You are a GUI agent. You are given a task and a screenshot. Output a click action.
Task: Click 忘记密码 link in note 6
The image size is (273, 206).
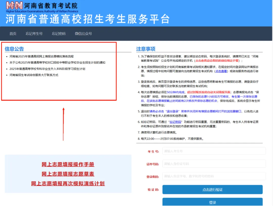click(x=175, y=122)
